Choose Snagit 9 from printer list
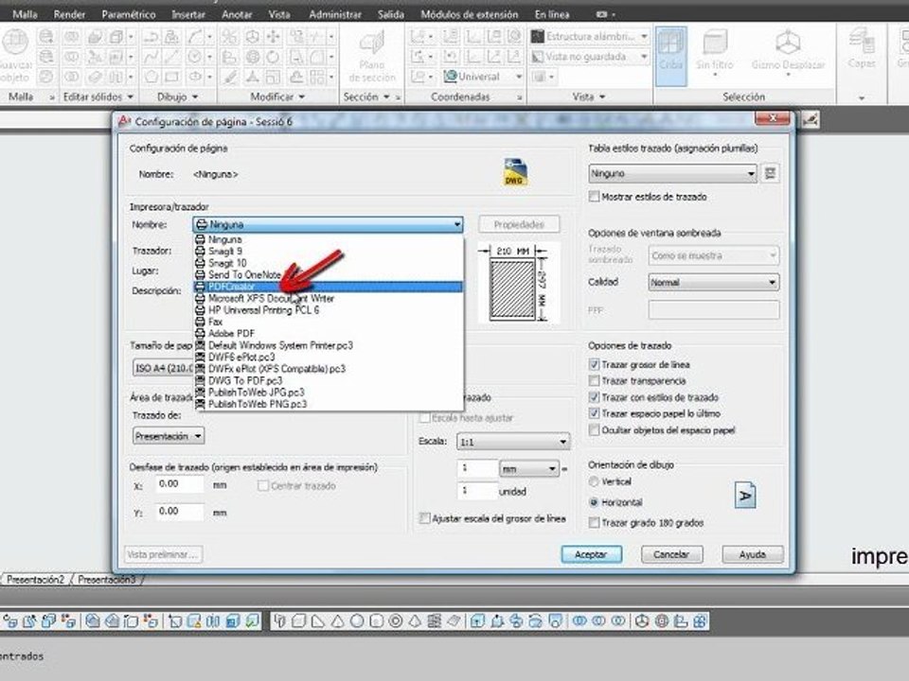The width and height of the screenshot is (909, 681). click(x=329, y=252)
